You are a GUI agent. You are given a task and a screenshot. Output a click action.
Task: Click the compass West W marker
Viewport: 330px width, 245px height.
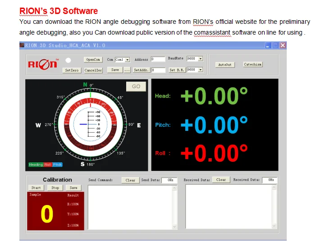click(x=38, y=125)
